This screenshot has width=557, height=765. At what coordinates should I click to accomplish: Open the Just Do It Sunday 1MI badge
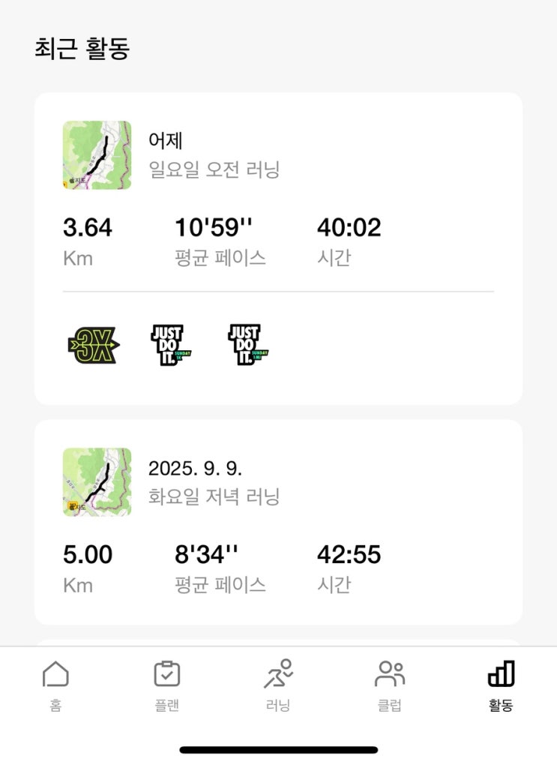click(x=248, y=346)
